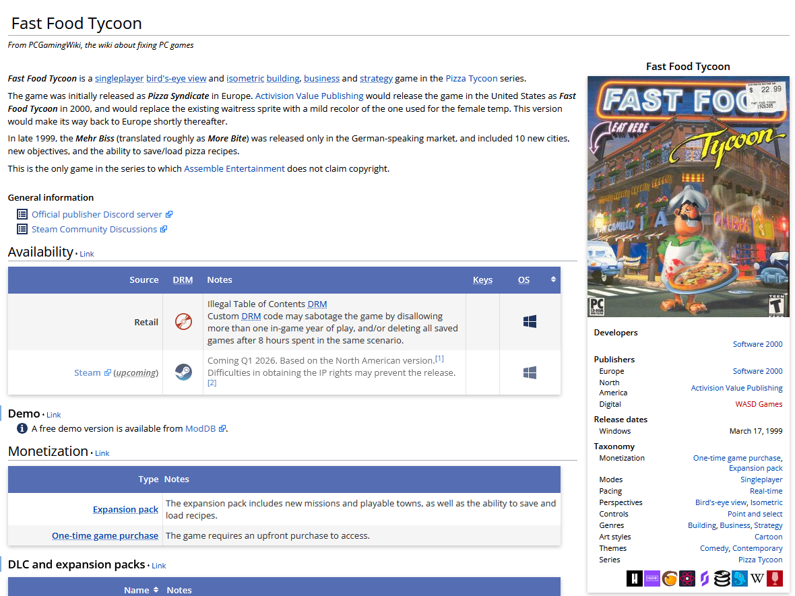Open the Wikipedia W icon

point(757,578)
